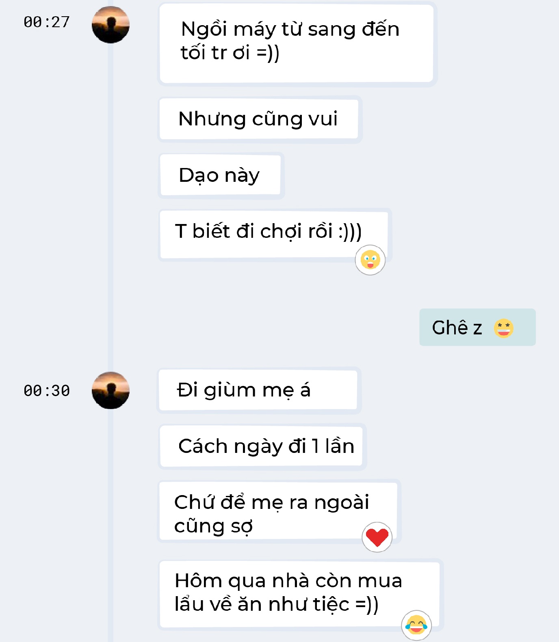Click the "Ghê z" text in the reply
Viewport: 559px width, 642px height.
point(457,328)
